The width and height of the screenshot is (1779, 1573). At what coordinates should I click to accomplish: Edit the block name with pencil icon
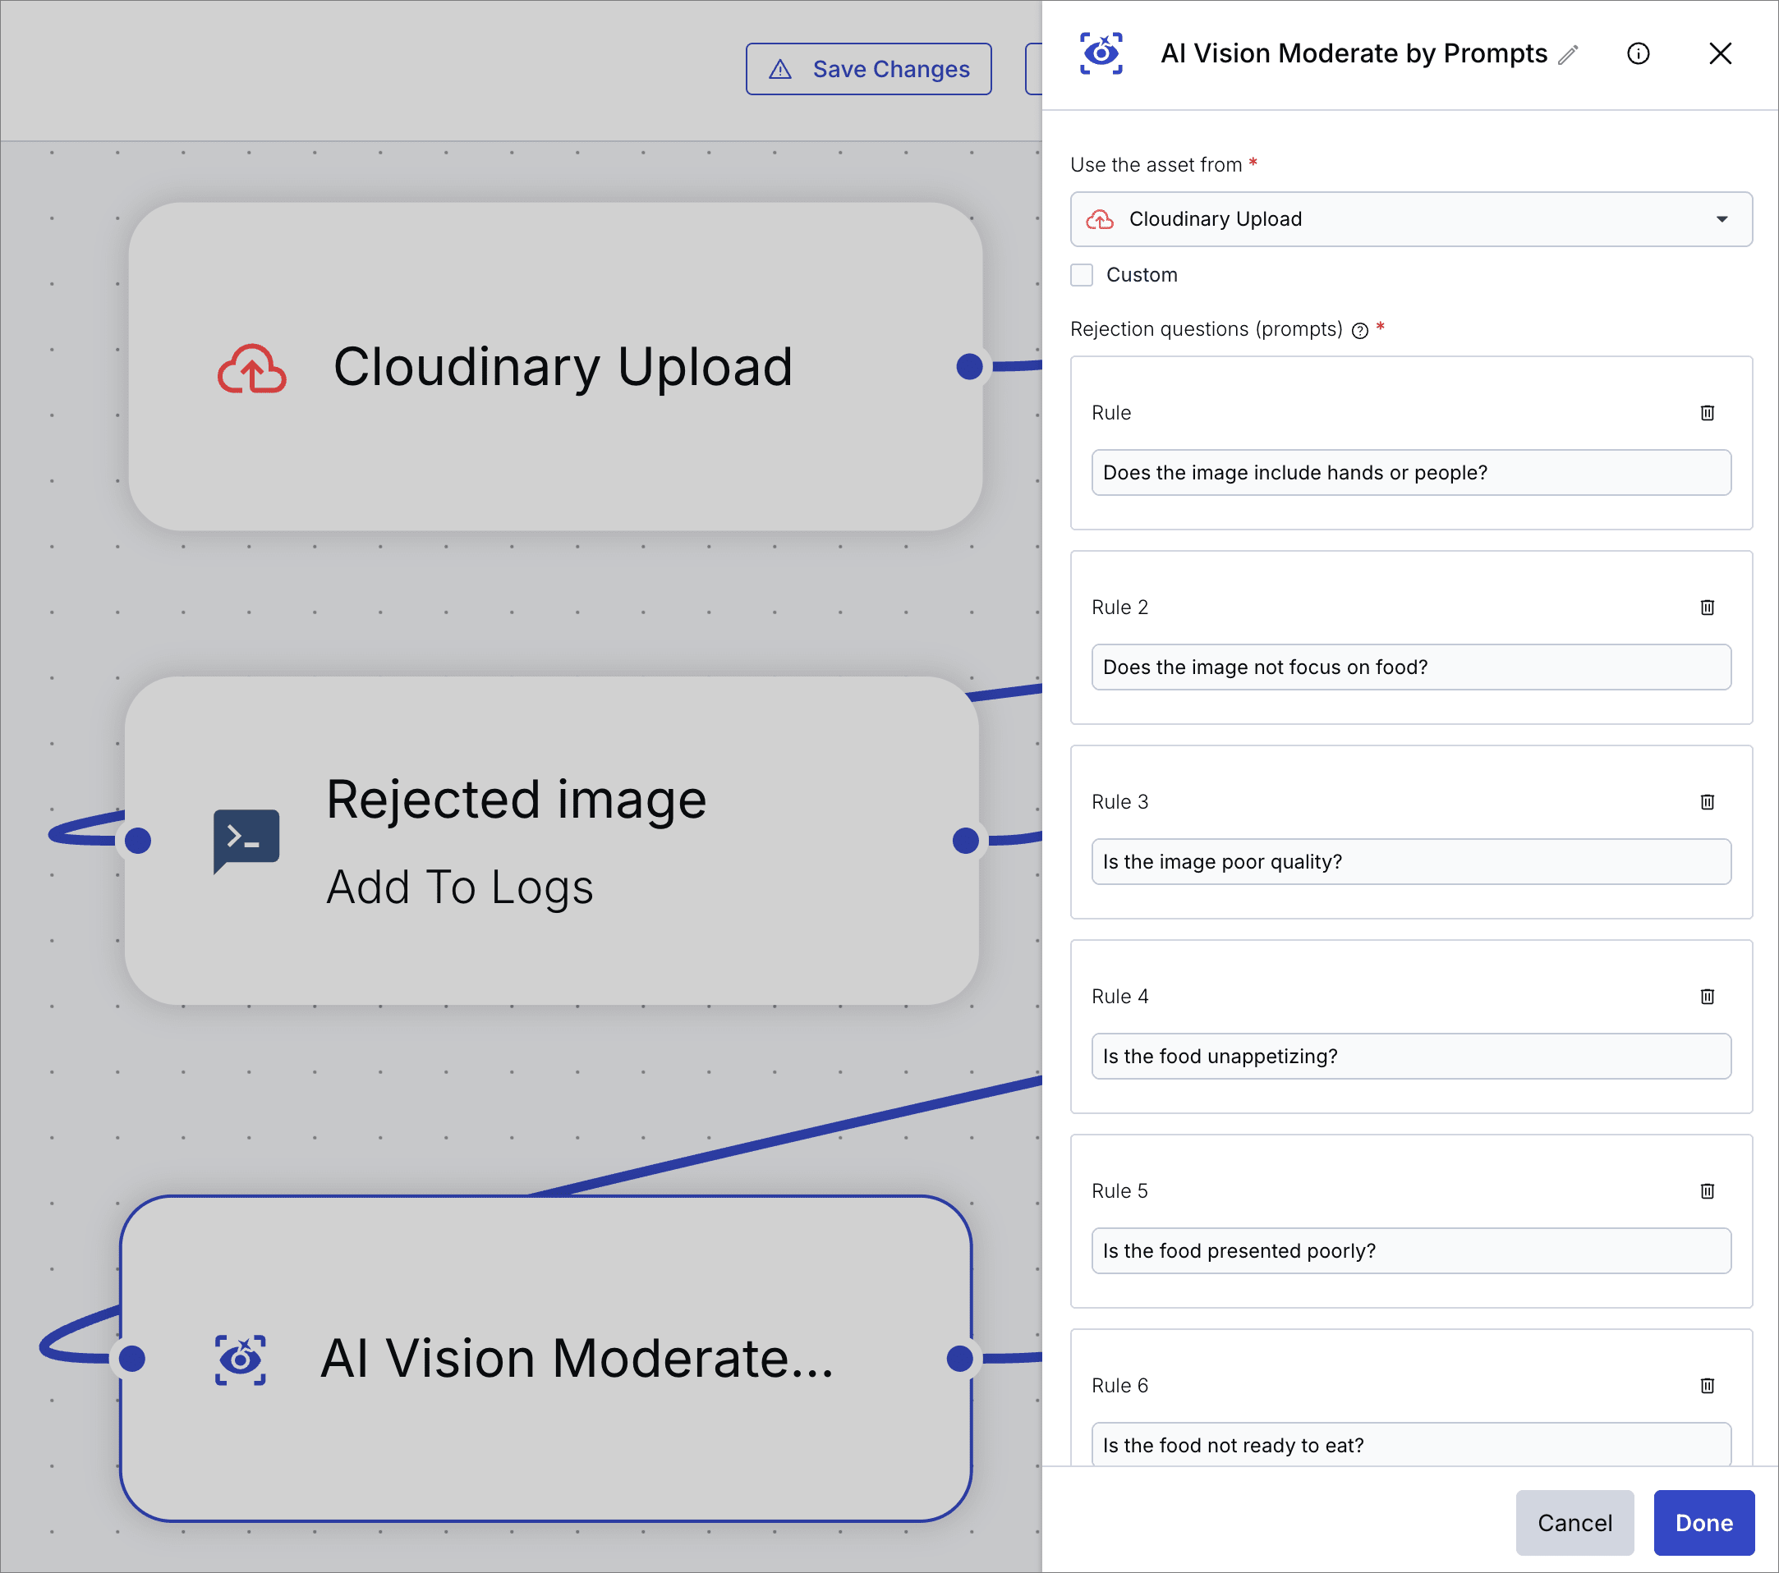1567,55
